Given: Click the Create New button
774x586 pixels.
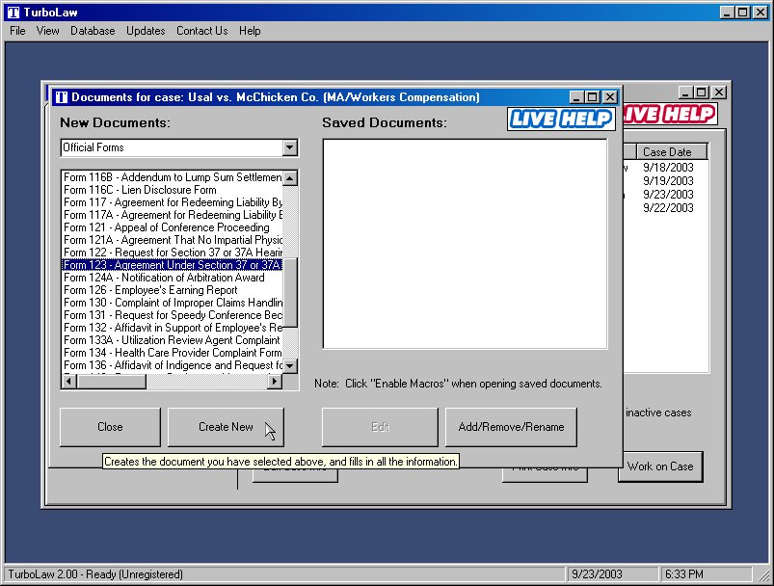Looking at the screenshot, I should [x=226, y=427].
